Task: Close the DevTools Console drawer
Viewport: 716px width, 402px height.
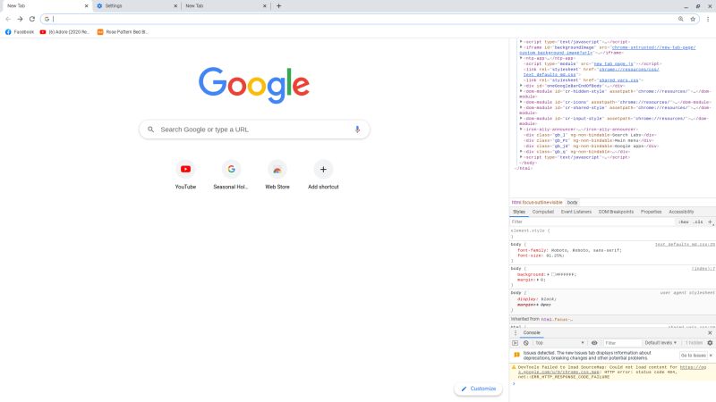Action: pos(710,332)
